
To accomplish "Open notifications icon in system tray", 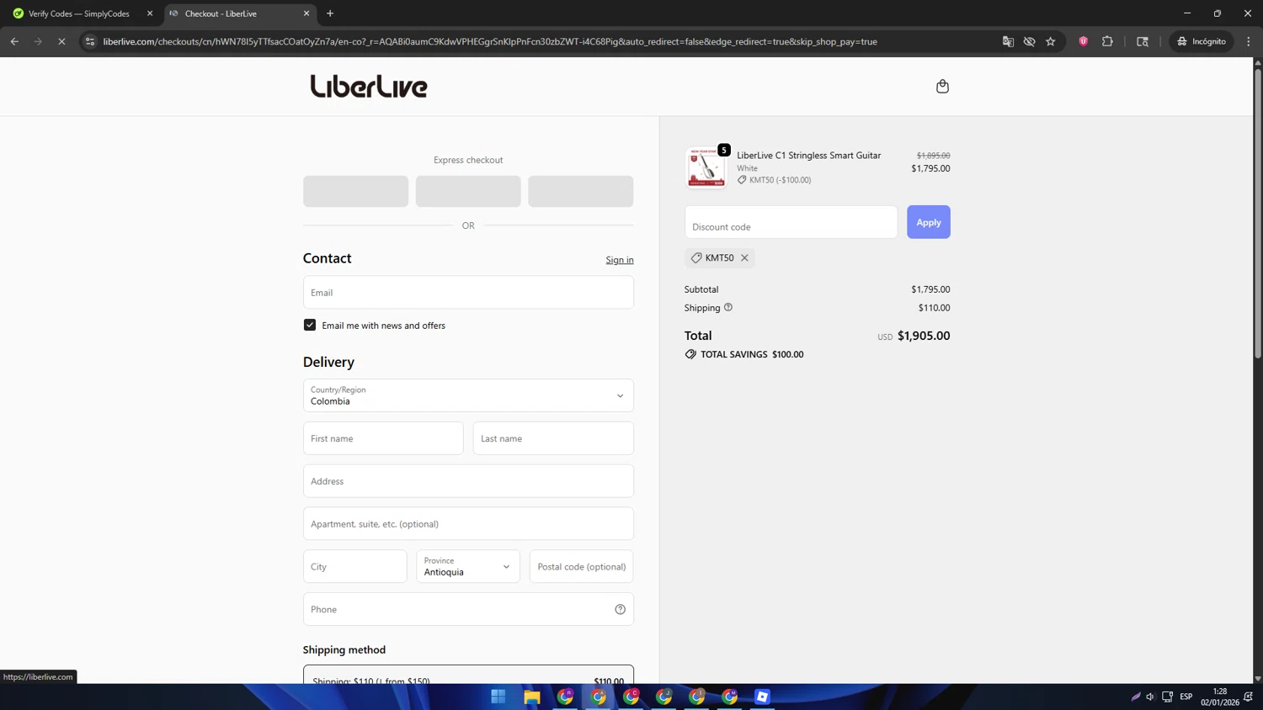I will 1249,697.
